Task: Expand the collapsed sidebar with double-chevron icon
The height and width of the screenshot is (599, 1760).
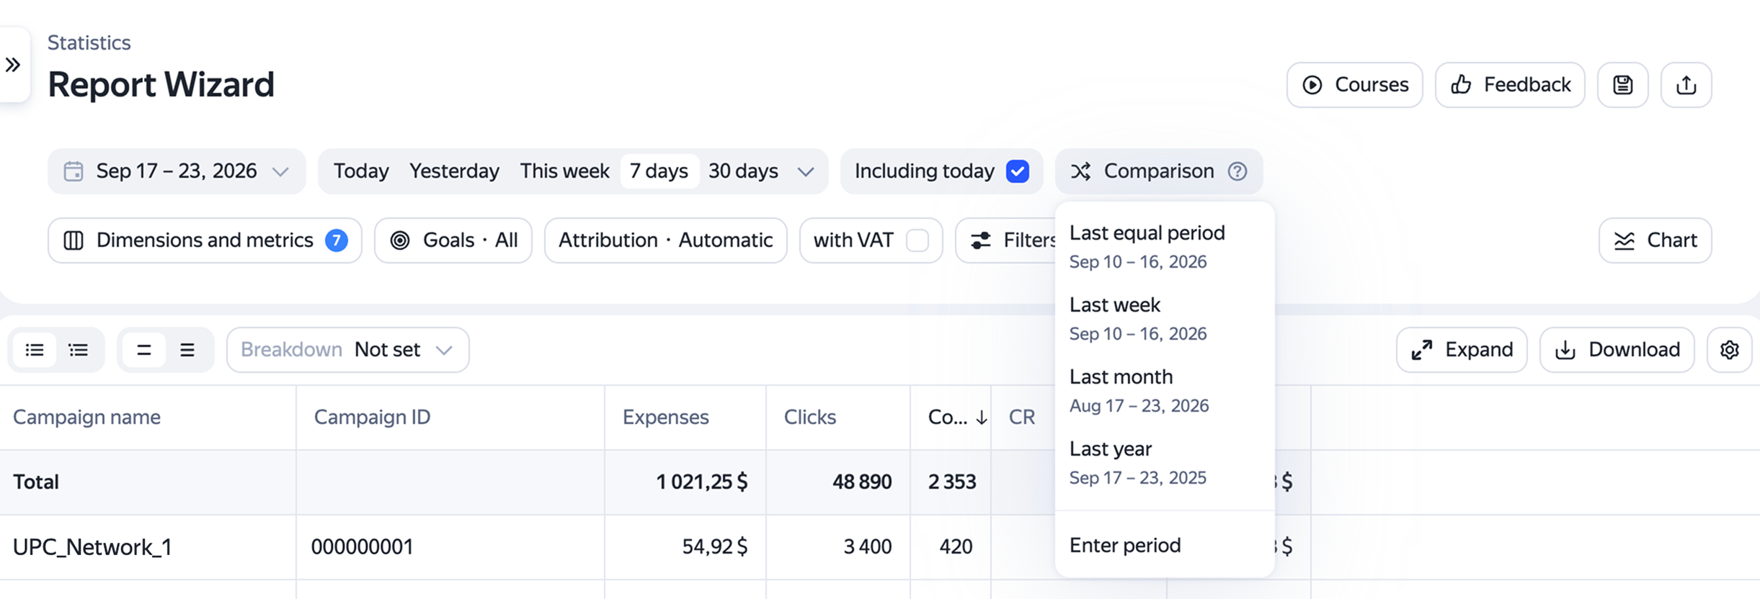Action: (x=13, y=65)
